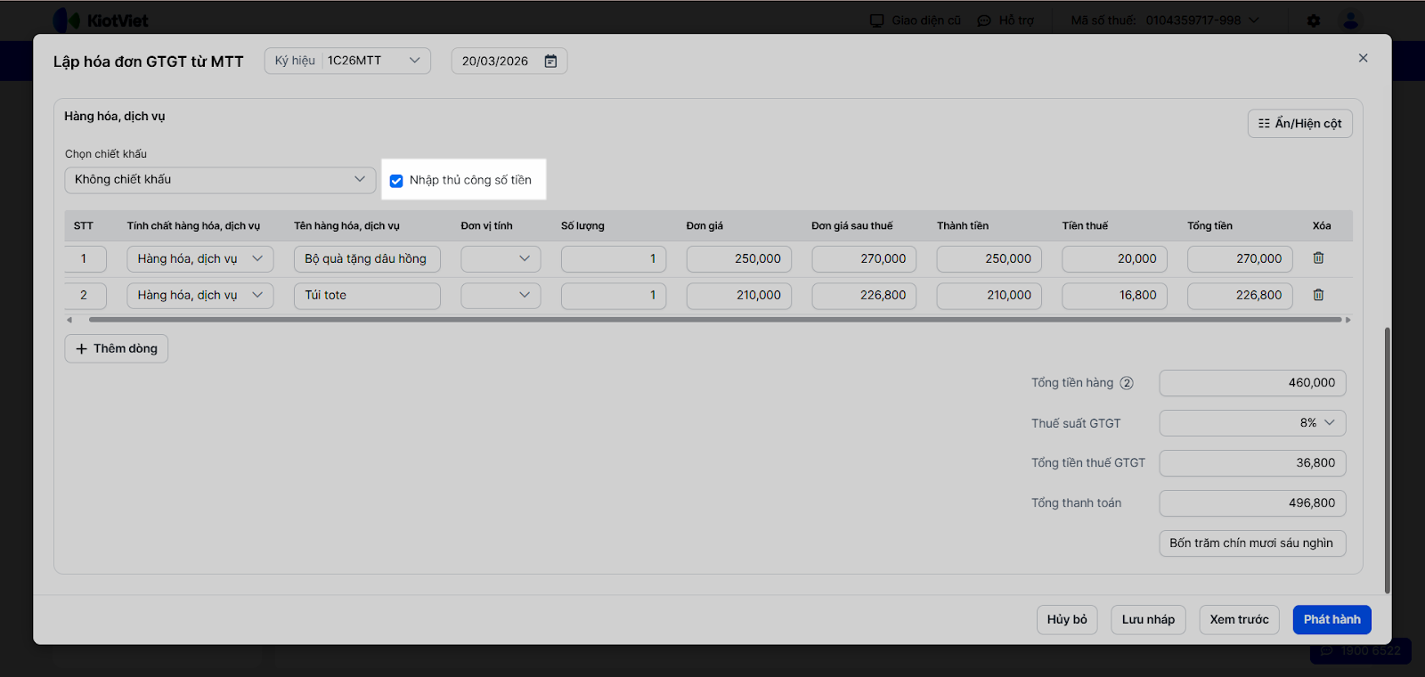Open Đơn vị tính dropdown for Túi tote

point(501,296)
